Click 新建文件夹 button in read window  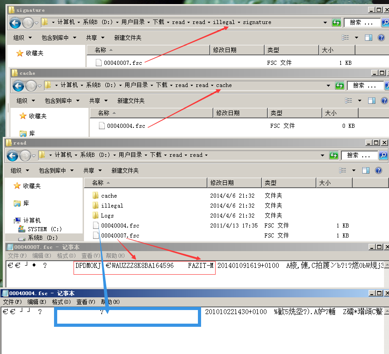click(125, 171)
